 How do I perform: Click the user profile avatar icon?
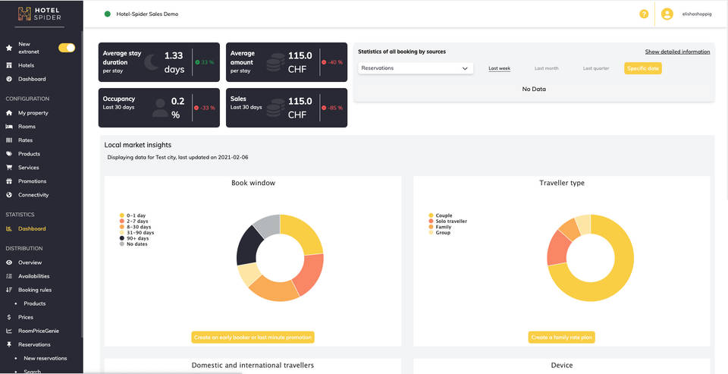(x=667, y=14)
